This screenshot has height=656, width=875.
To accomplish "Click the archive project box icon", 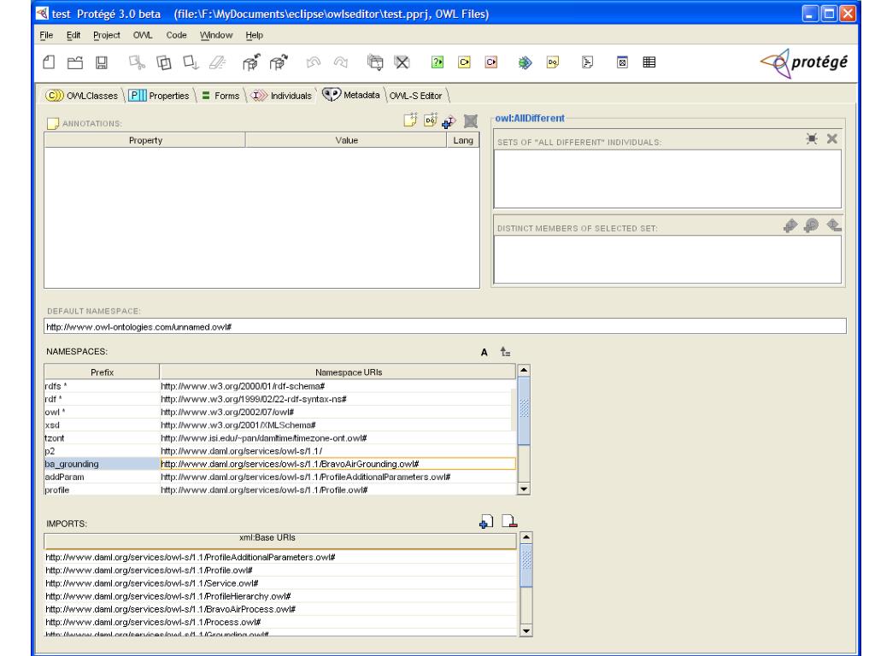I will pos(252,61).
